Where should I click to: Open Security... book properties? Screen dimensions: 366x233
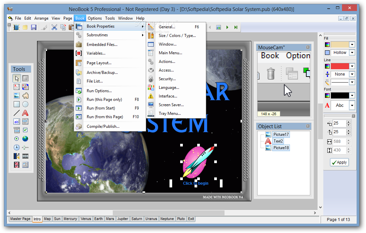[177, 79]
